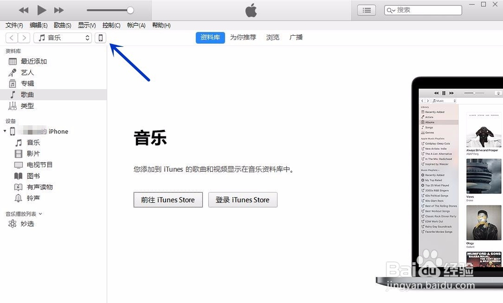Image resolution: width=503 pixels, height=303 pixels.
Task: Open the 帐户 (Account) menu
Action: coord(136,25)
